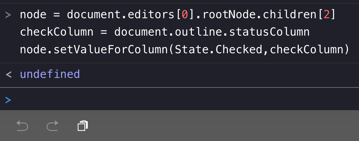Click the clipboard copy icon
359x141 pixels.
click(83, 126)
